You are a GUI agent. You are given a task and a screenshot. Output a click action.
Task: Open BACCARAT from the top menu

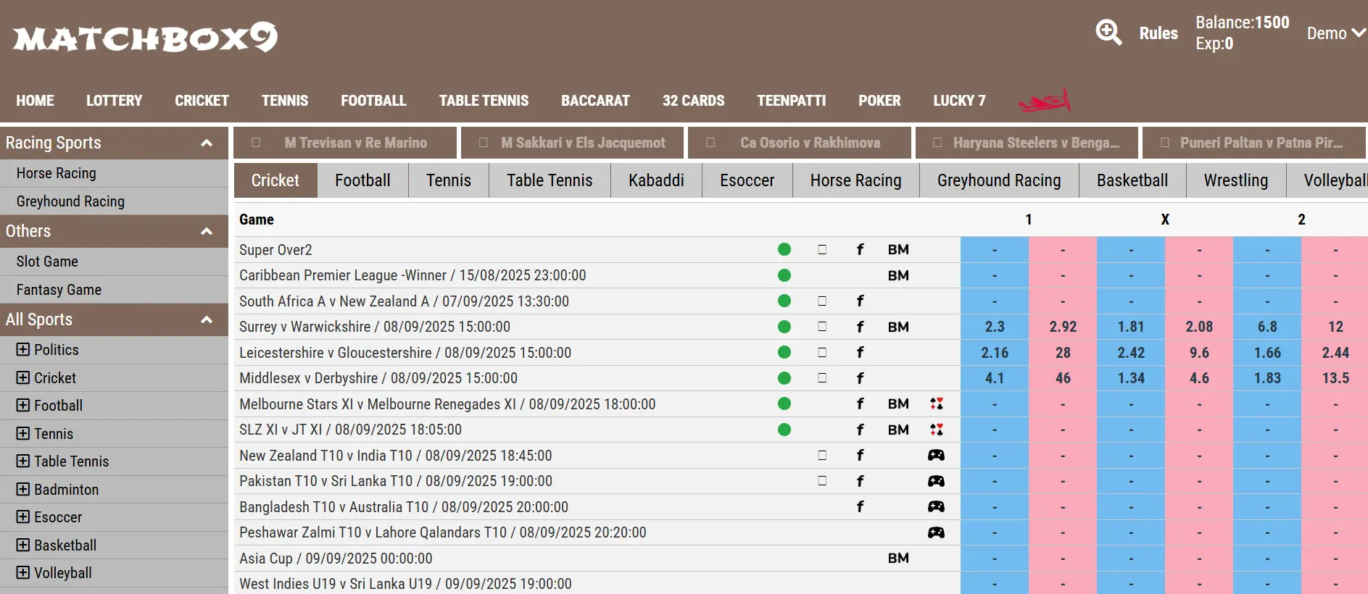(x=595, y=101)
